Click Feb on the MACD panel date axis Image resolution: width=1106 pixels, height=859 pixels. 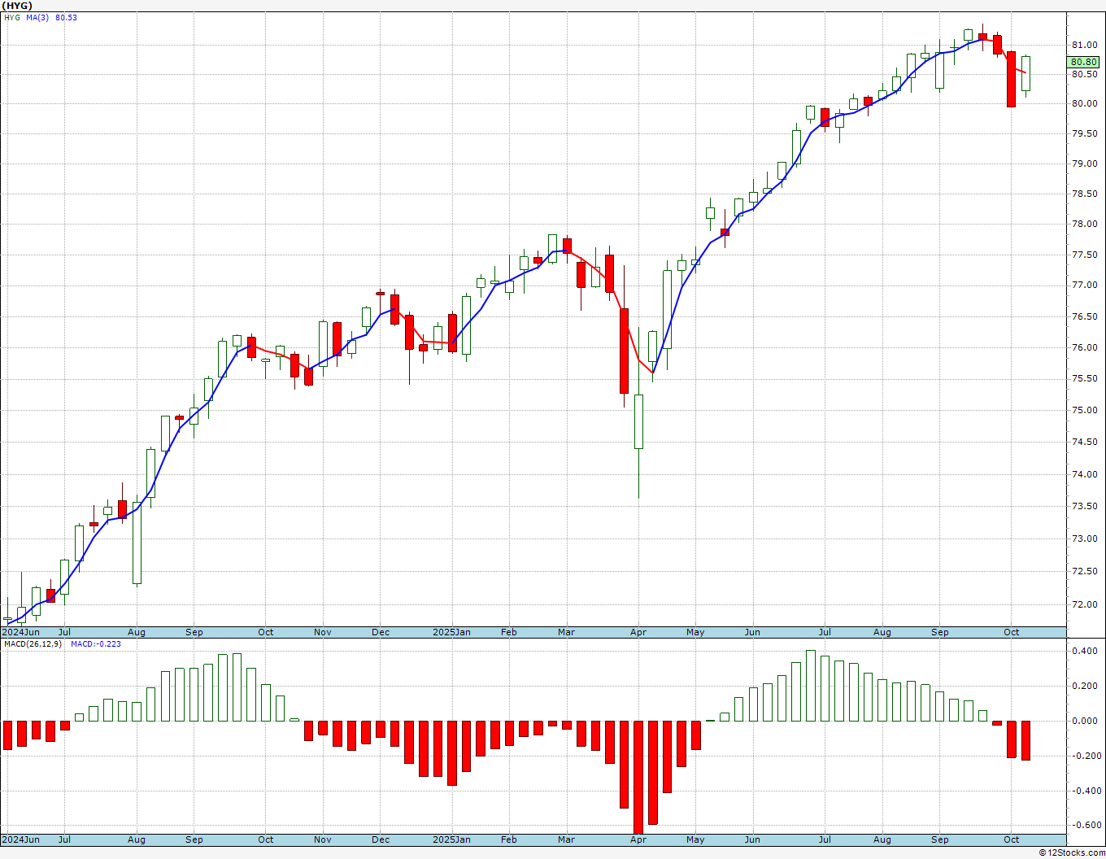[x=509, y=839]
